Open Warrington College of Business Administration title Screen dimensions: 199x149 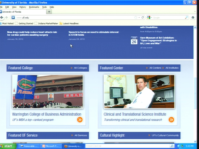coord(47,114)
